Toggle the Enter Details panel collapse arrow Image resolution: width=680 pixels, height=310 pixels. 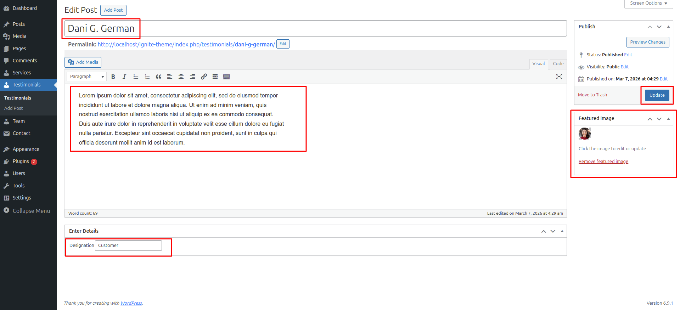(562, 231)
